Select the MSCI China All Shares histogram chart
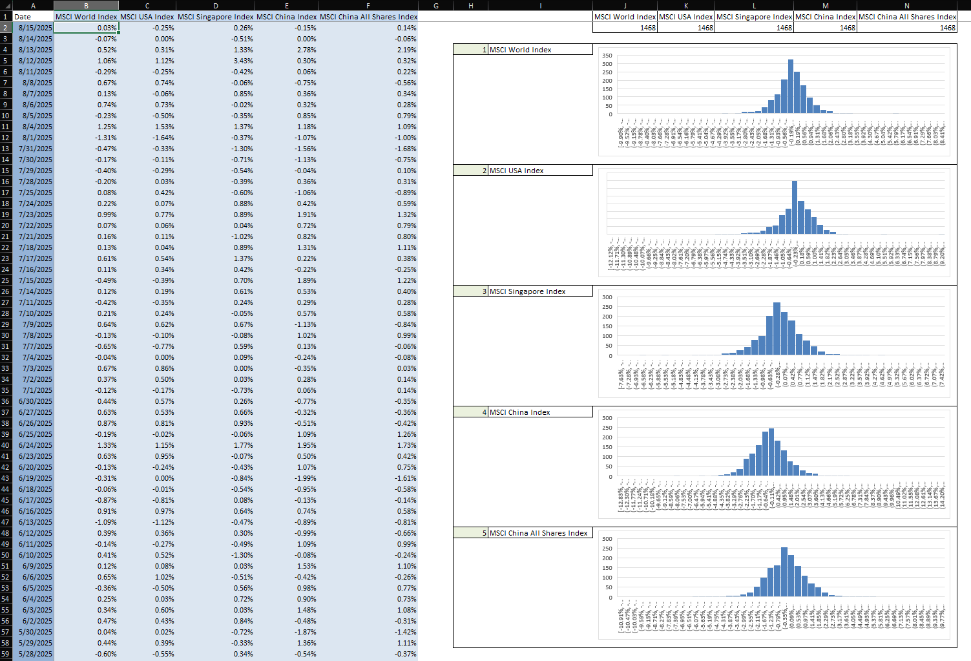Viewport: 971px width, 661px height. click(x=774, y=585)
